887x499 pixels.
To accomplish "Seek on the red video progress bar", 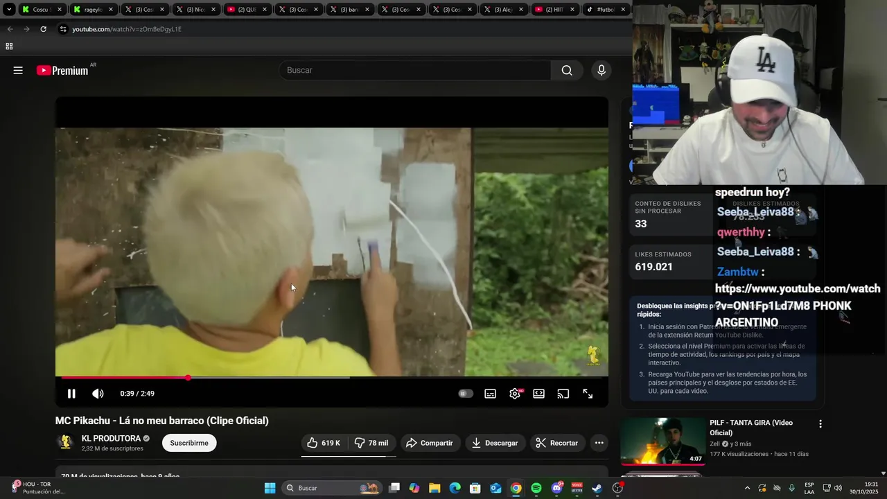I will click(x=331, y=378).
